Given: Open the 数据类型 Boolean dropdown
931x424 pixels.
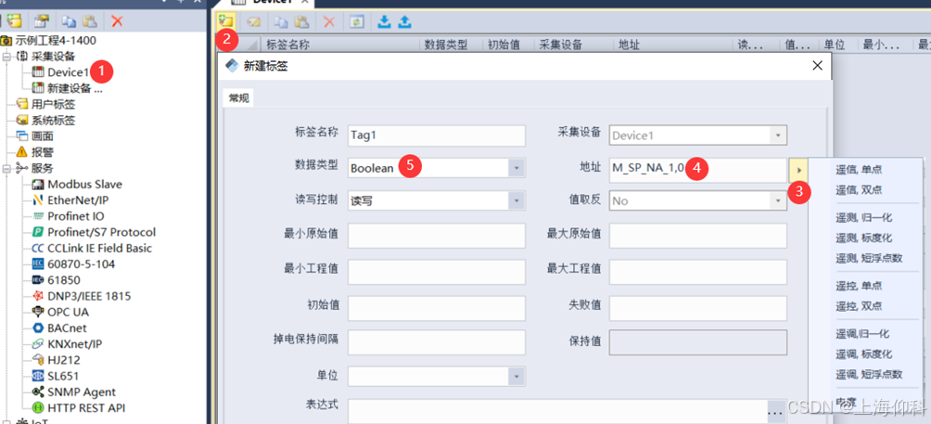Looking at the screenshot, I should click(517, 168).
